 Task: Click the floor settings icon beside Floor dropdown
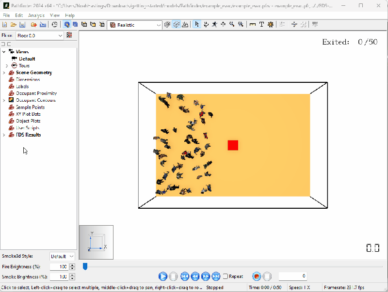(69, 35)
